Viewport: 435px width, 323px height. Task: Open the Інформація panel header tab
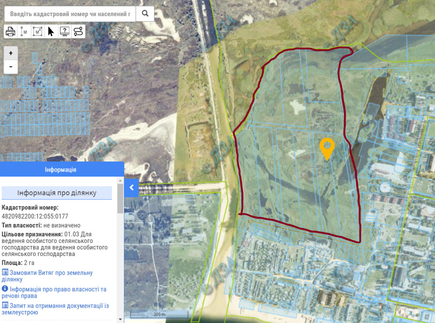(60, 169)
